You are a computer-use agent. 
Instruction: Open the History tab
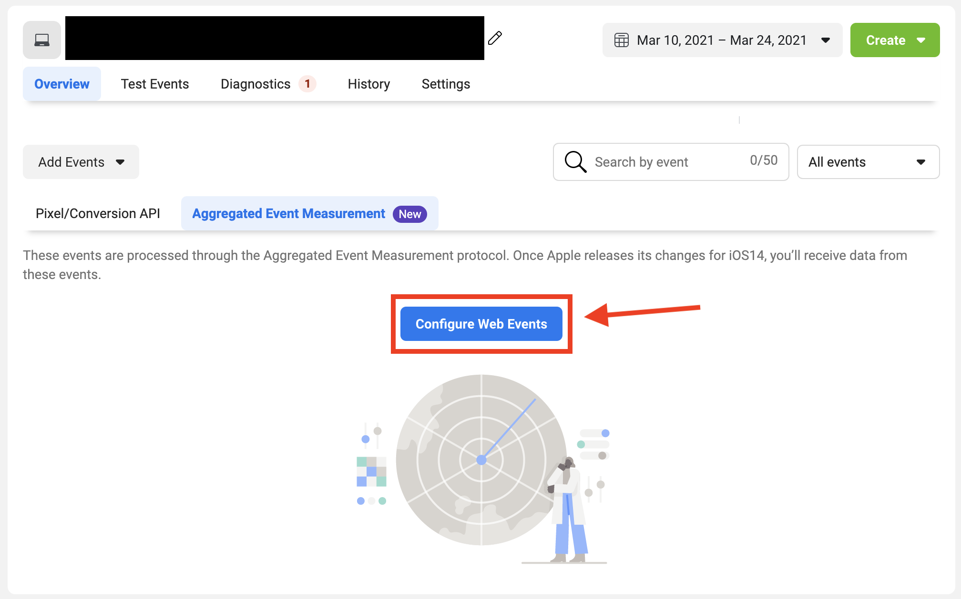coord(369,84)
